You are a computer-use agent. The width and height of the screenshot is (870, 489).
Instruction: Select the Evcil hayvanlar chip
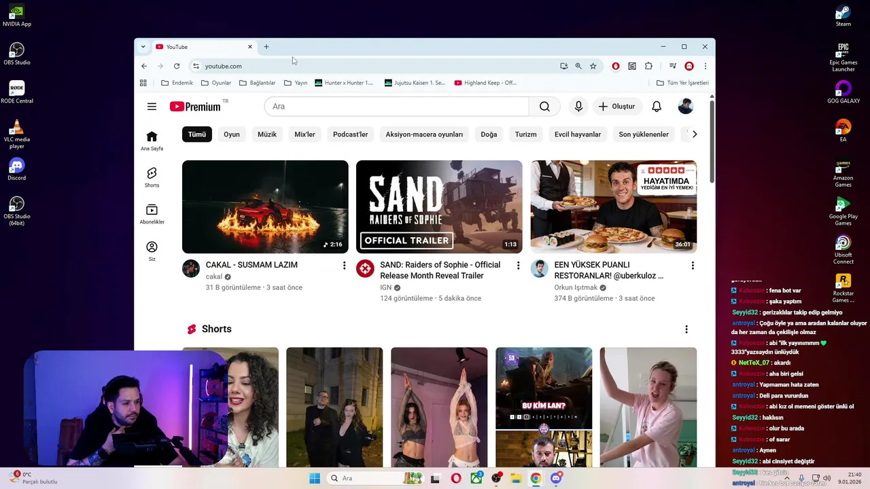(x=578, y=134)
